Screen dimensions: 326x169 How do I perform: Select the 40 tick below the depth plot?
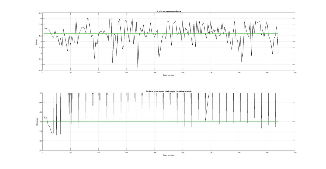[x=99, y=73]
